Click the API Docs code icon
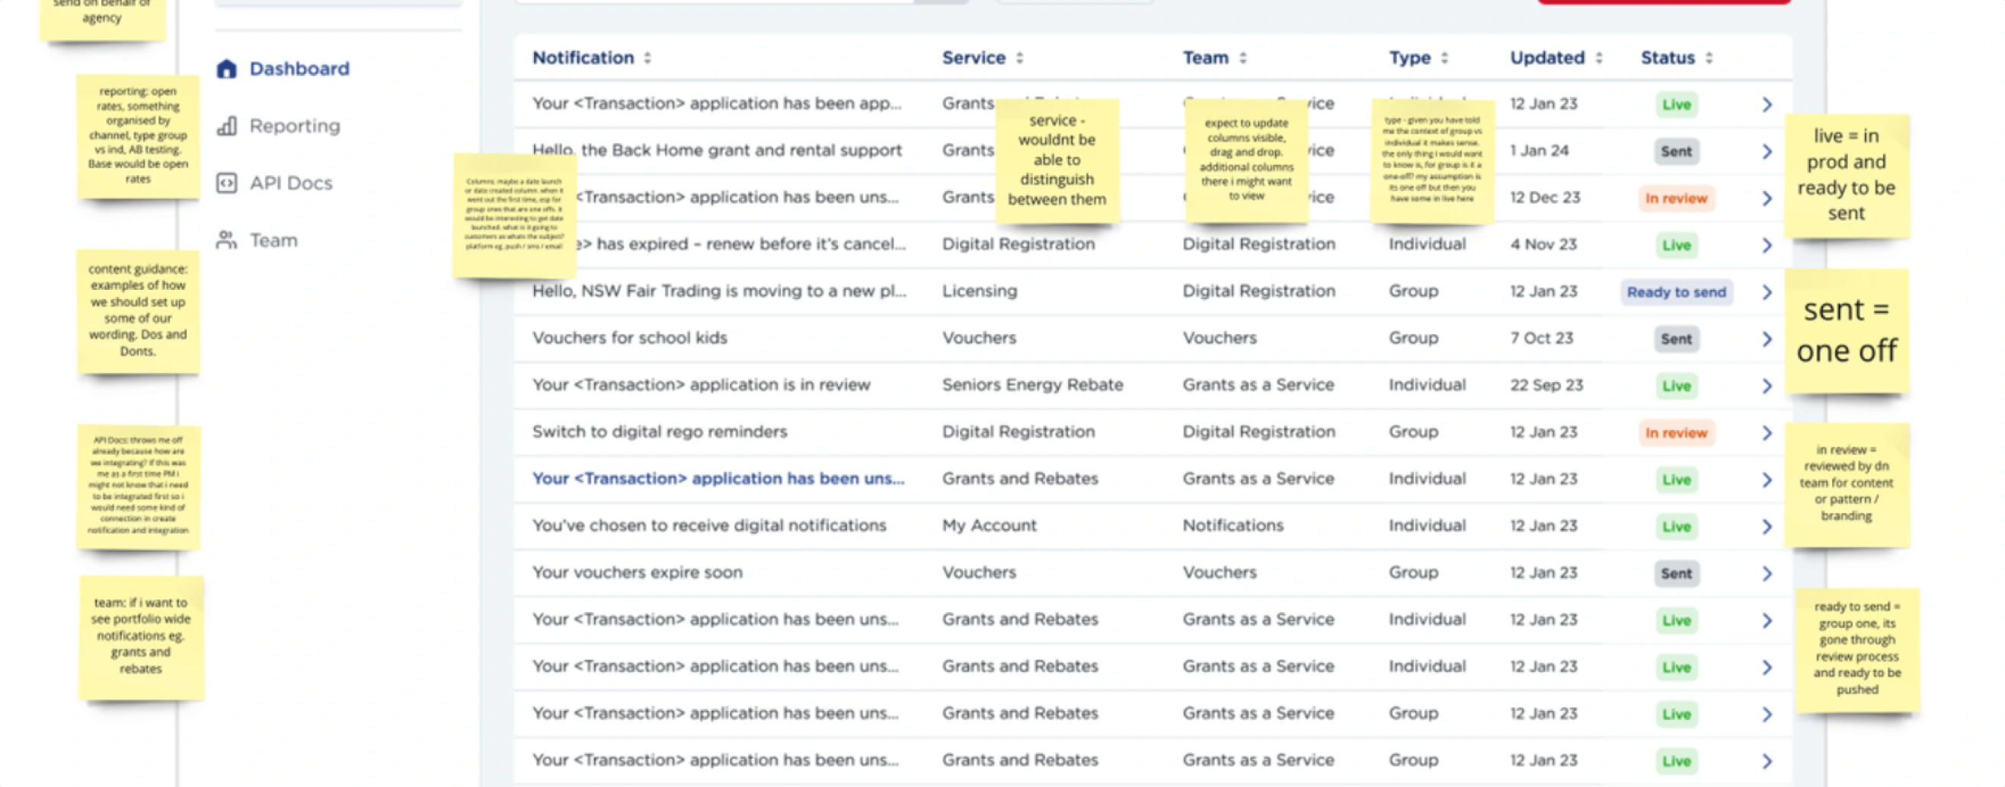Screen dimensions: 2005x787 (x=226, y=183)
